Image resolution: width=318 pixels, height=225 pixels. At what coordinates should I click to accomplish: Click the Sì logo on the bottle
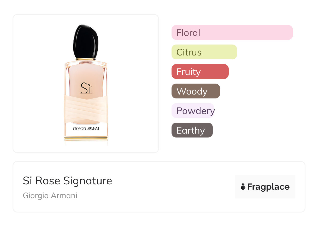[86, 88]
